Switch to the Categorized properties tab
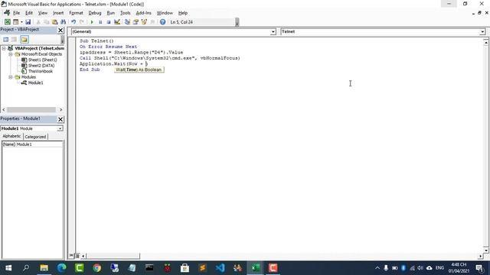The width and height of the screenshot is (490, 275). [x=35, y=137]
